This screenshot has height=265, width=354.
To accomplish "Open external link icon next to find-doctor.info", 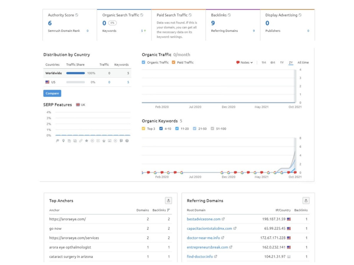I will pos(216,257).
